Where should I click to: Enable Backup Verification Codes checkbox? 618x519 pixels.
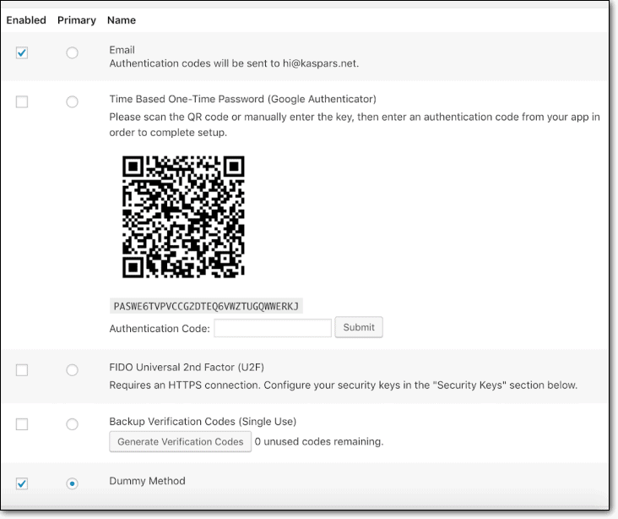pos(22,424)
